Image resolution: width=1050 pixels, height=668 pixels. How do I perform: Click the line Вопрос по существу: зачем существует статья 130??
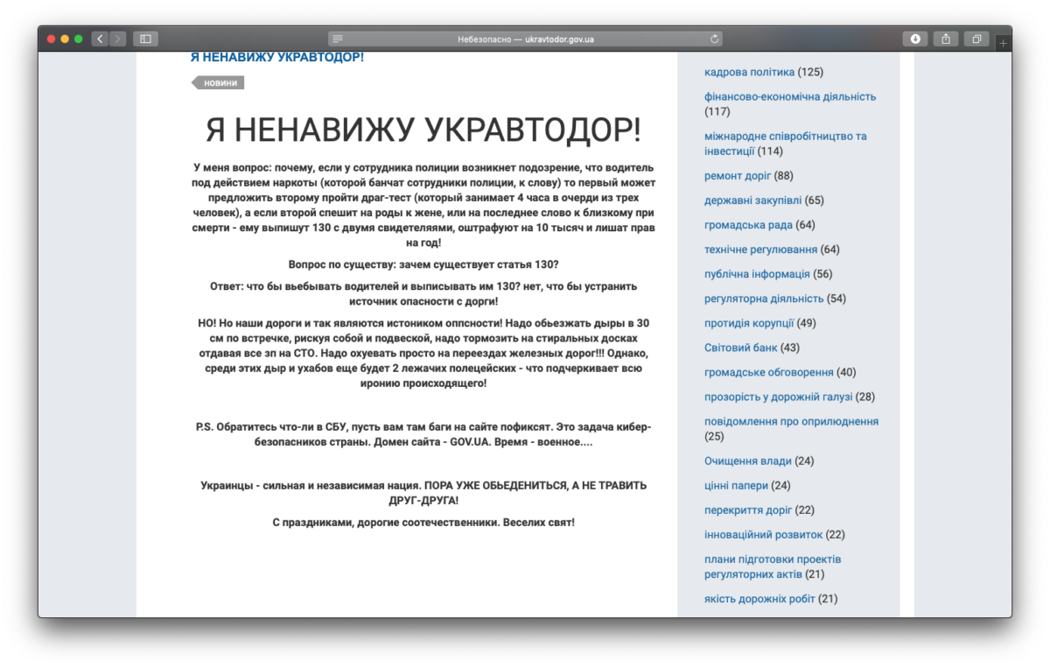point(423,264)
